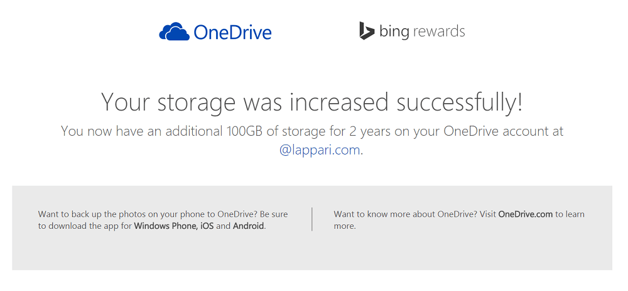Click the 'You now have an additional' text
The height and width of the screenshot is (291, 628).
coord(141,131)
